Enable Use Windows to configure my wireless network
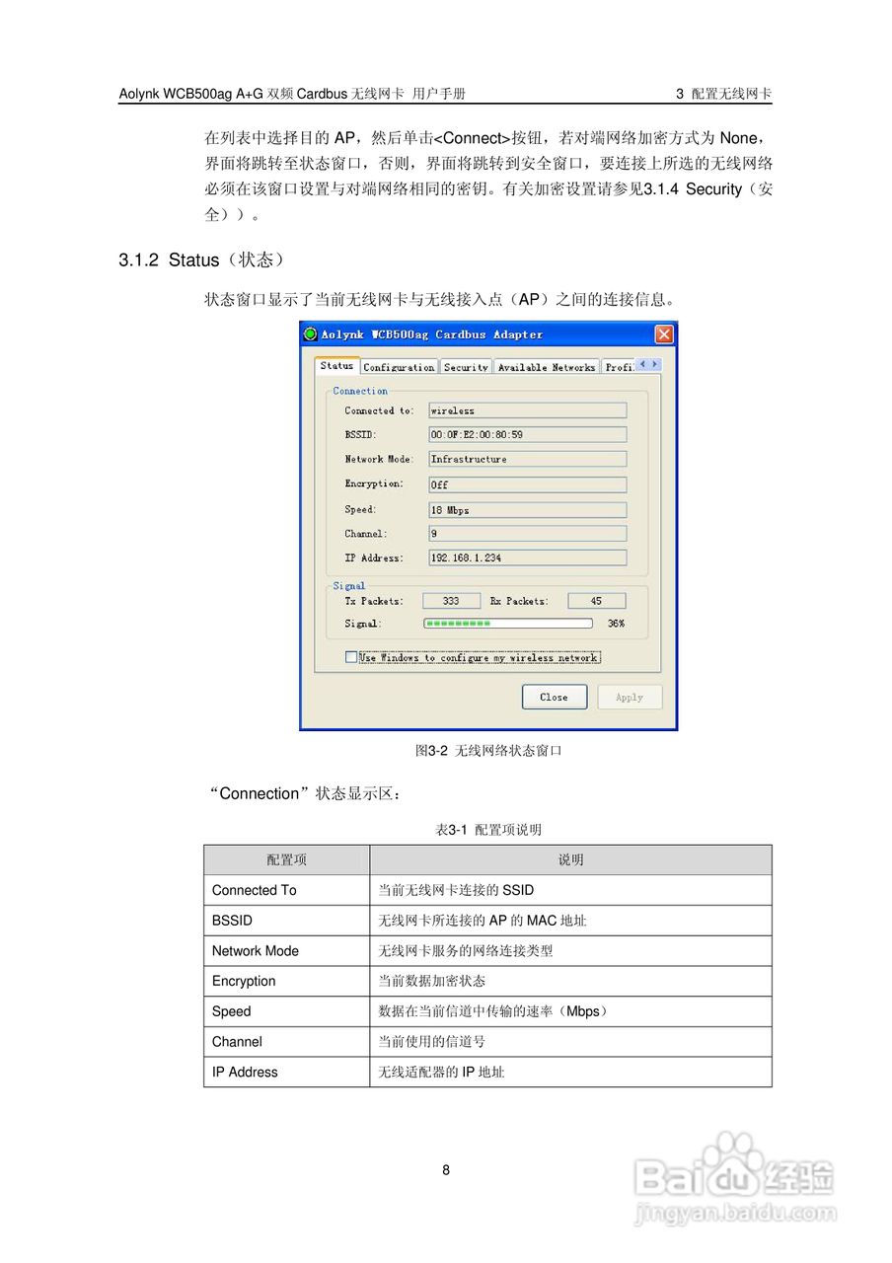The width and height of the screenshot is (892, 1263). point(351,657)
